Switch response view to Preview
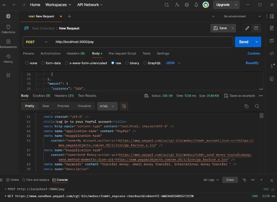 click(63, 106)
